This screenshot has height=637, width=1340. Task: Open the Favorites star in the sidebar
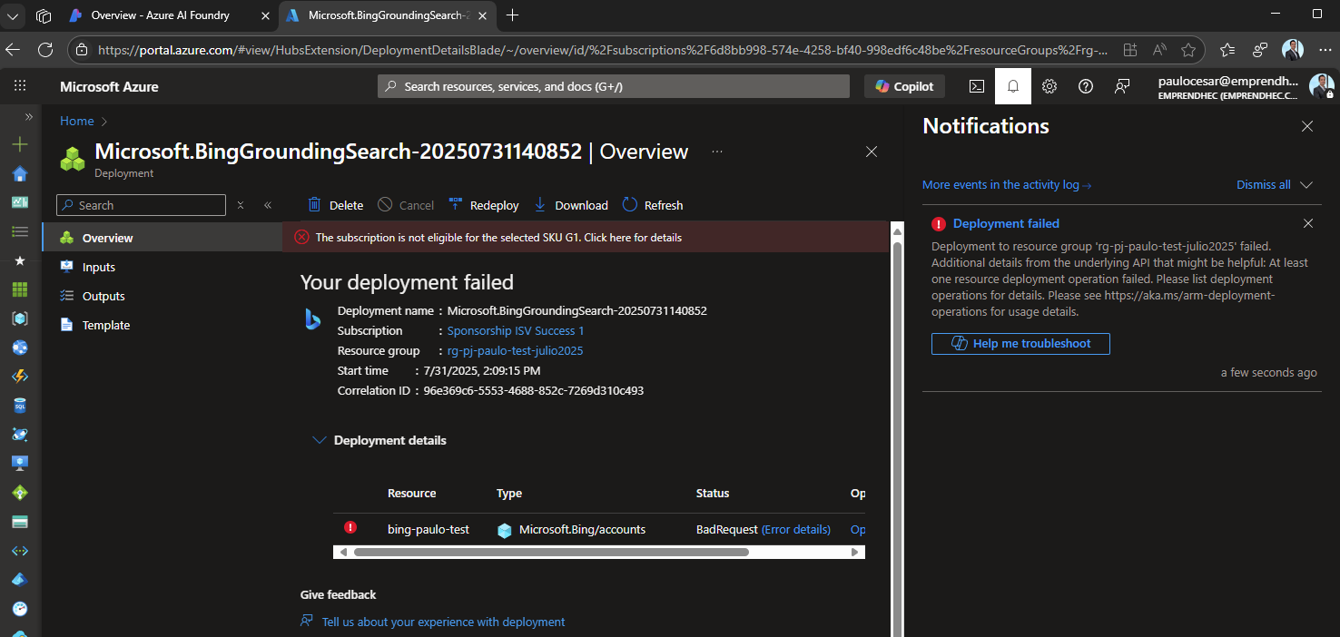[20, 260]
